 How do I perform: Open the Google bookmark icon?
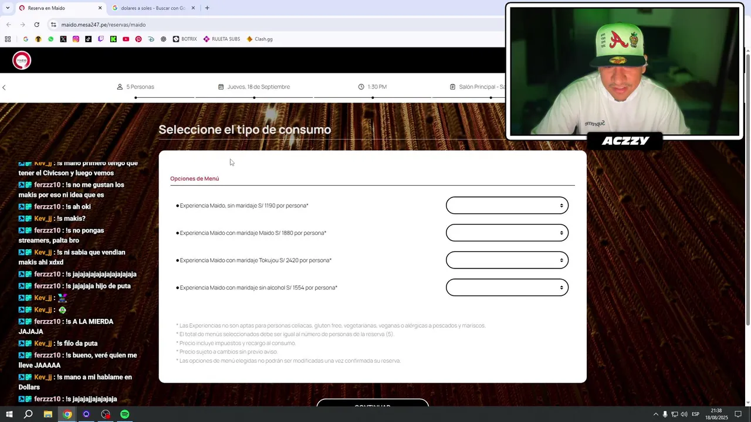point(25,39)
